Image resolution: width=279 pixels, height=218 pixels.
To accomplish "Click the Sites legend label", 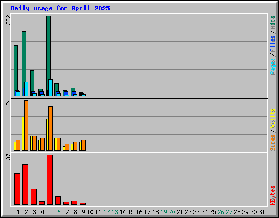I will [273, 143].
